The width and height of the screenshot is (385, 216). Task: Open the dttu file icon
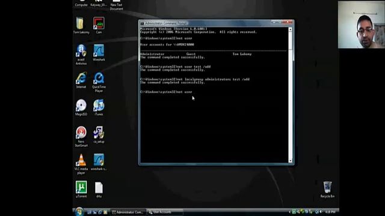point(99,190)
